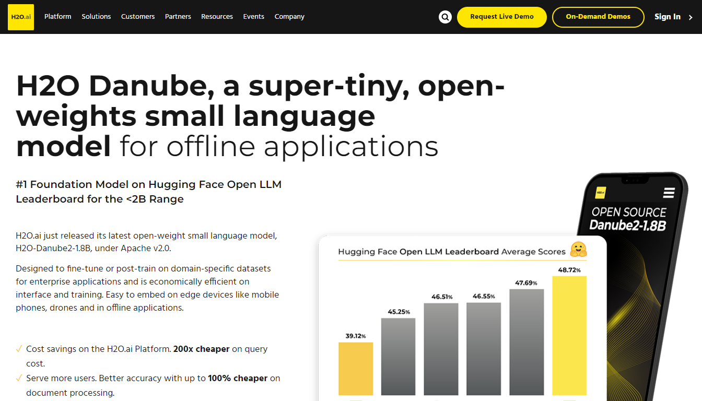
Task: Expand the Solutions navigation dropdown
Action: pyautogui.click(x=96, y=17)
